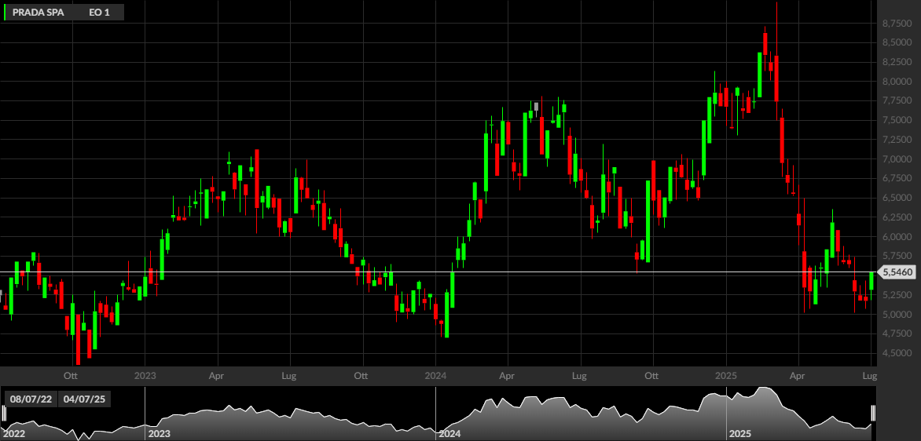Click the EO 1 legend entry
Viewport: 921px width, 441px height.
pyautogui.click(x=99, y=12)
